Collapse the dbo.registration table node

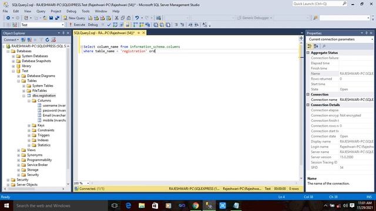23,96
